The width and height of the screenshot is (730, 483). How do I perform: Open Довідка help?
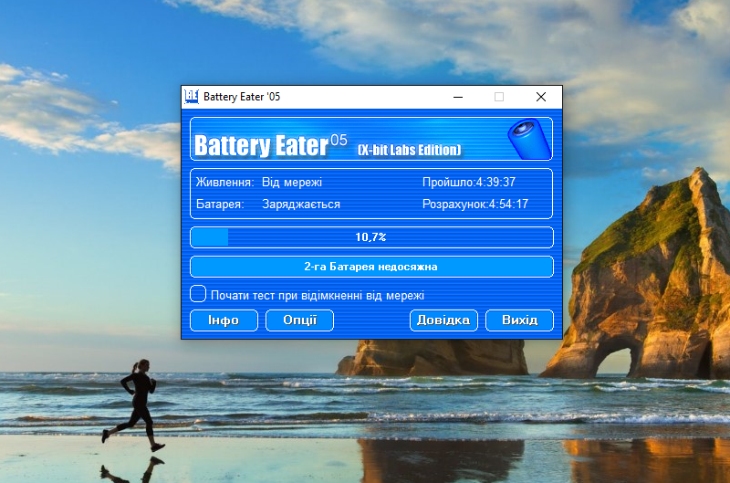pyautogui.click(x=443, y=320)
